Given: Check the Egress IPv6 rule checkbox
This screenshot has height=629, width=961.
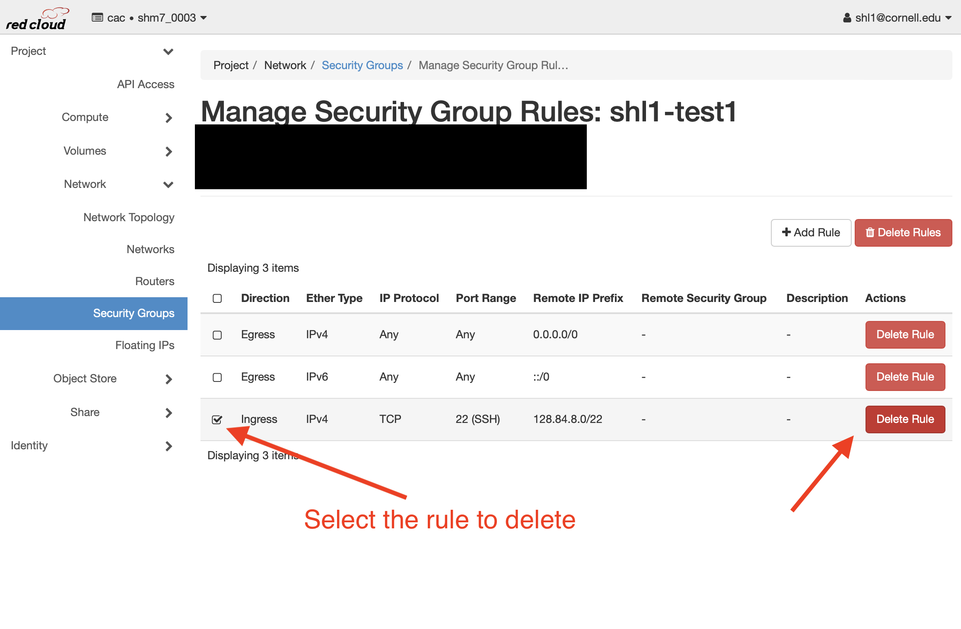Looking at the screenshot, I should 217,378.
